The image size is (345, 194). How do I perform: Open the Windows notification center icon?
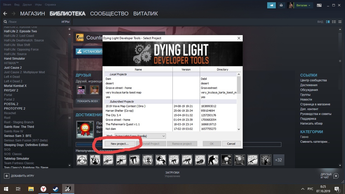click(337, 189)
